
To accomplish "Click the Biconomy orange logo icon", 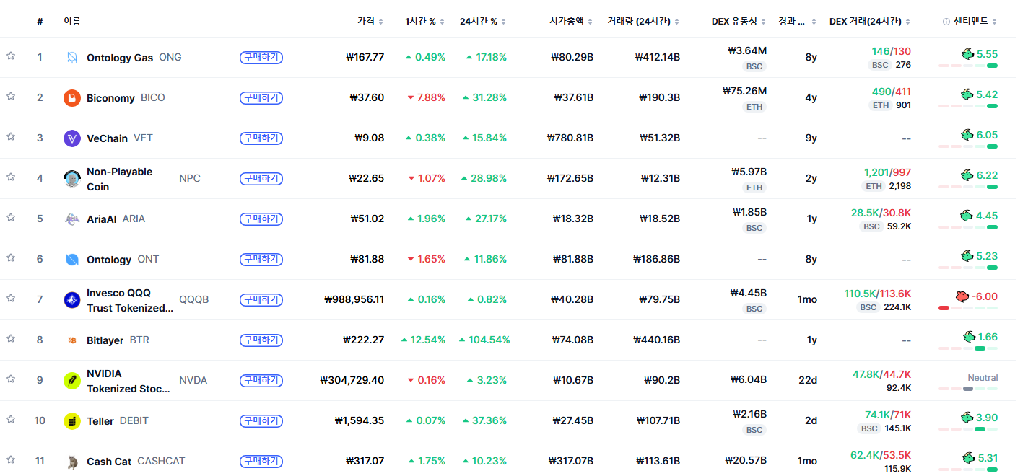I will point(71,98).
